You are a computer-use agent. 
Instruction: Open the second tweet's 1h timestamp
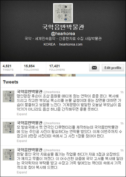point(122,123)
